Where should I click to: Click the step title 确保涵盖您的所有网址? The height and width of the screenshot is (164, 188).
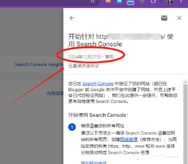[103, 126]
